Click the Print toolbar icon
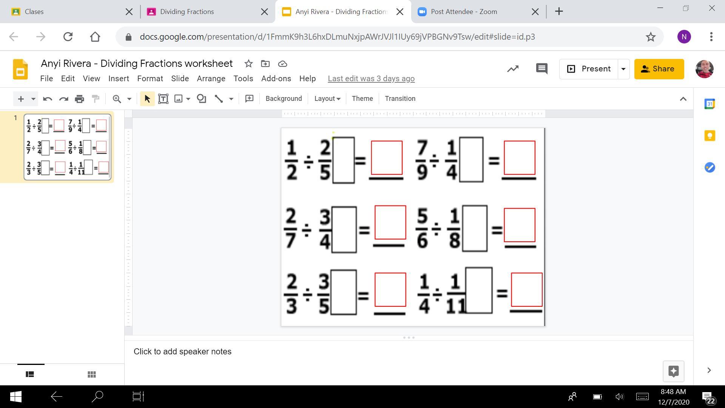This screenshot has width=725, height=408. click(x=79, y=99)
